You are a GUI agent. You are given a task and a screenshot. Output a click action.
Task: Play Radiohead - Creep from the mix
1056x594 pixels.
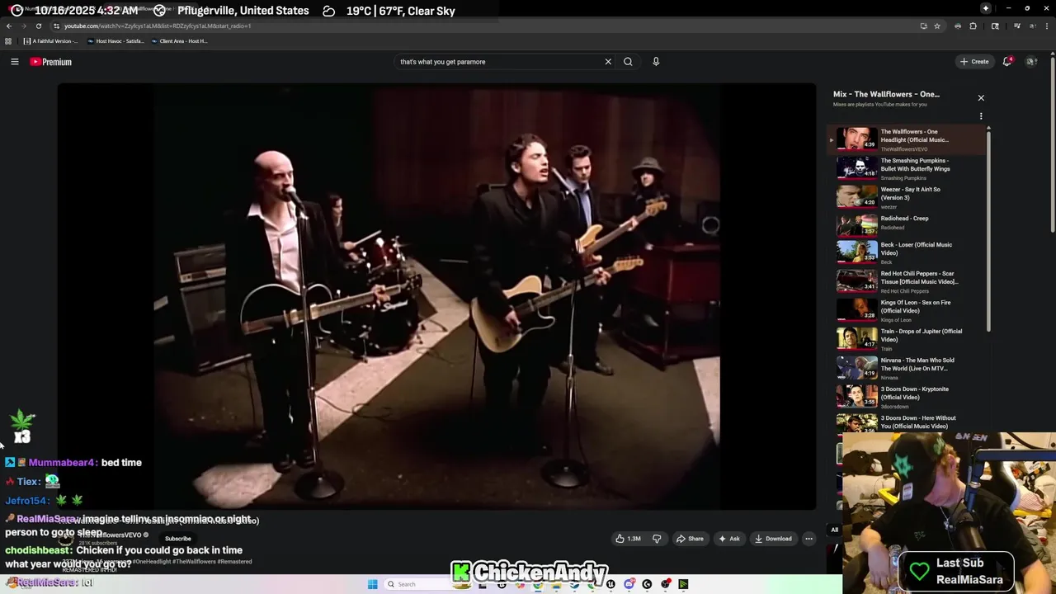coord(907,224)
